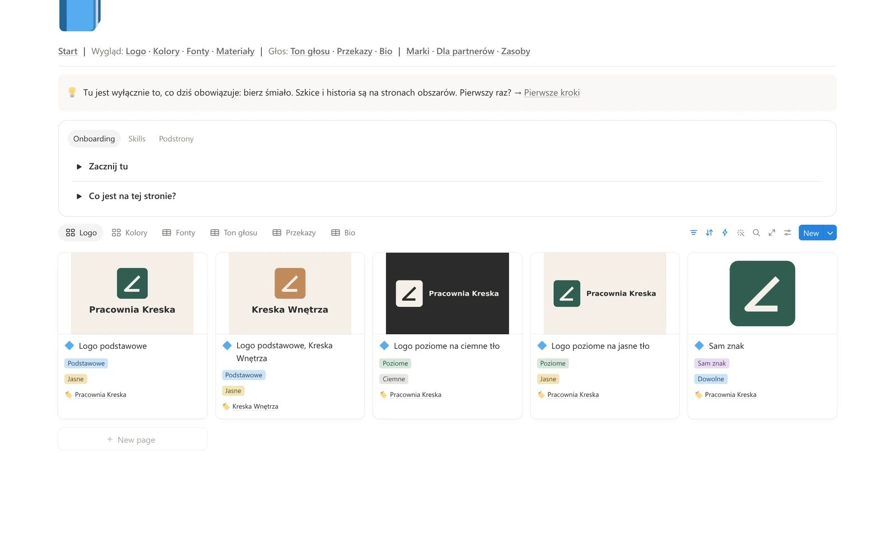Image resolution: width=895 pixels, height=559 pixels.
Task: Expand the Zacznij tu toggle
Action: (79, 167)
